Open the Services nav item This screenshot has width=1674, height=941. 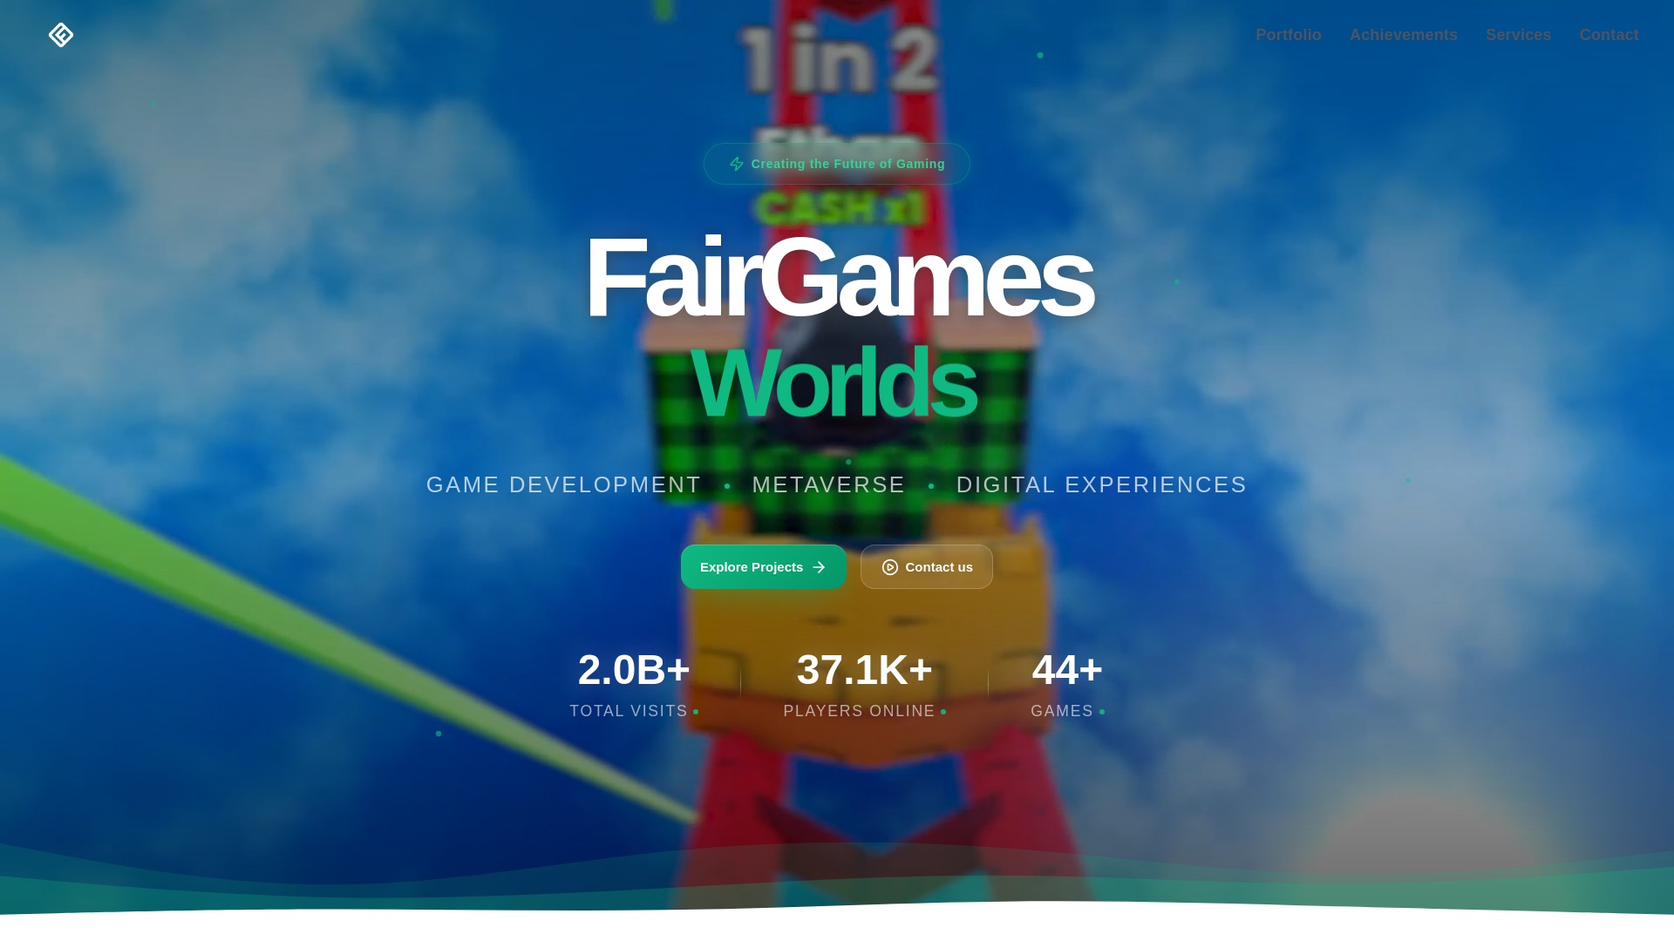coord(1518,35)
